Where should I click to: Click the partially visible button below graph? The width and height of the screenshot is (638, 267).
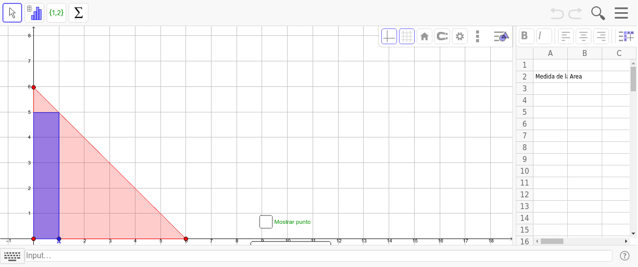[x=291, y=242]
